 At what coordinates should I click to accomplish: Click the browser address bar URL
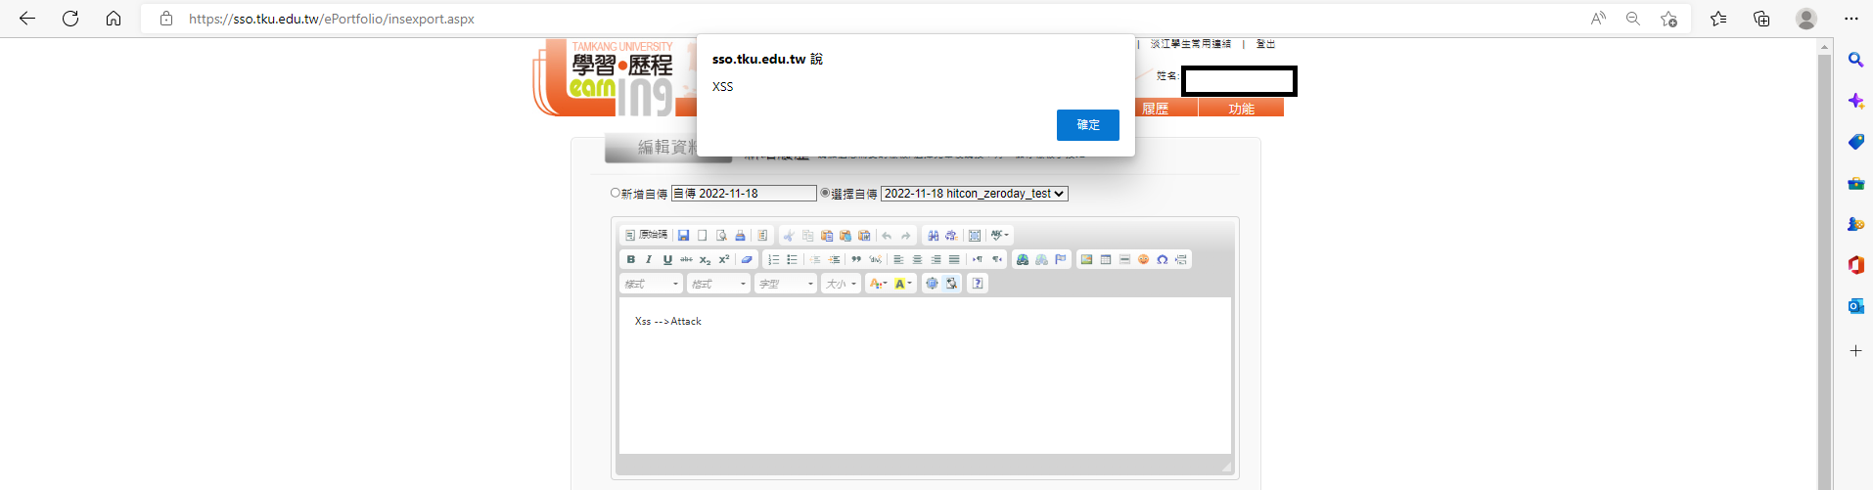point(332,19)
